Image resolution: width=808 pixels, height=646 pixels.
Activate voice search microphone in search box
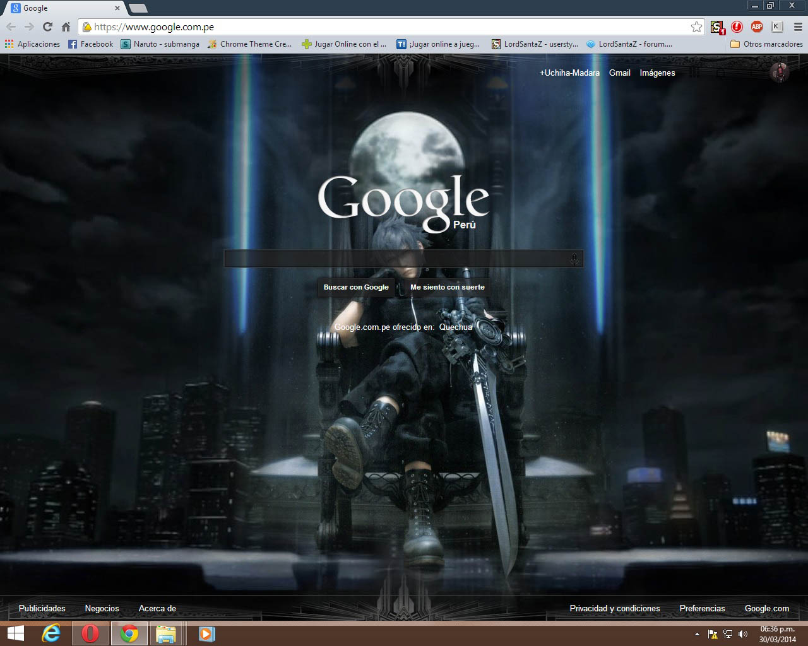tap(574, 258)
